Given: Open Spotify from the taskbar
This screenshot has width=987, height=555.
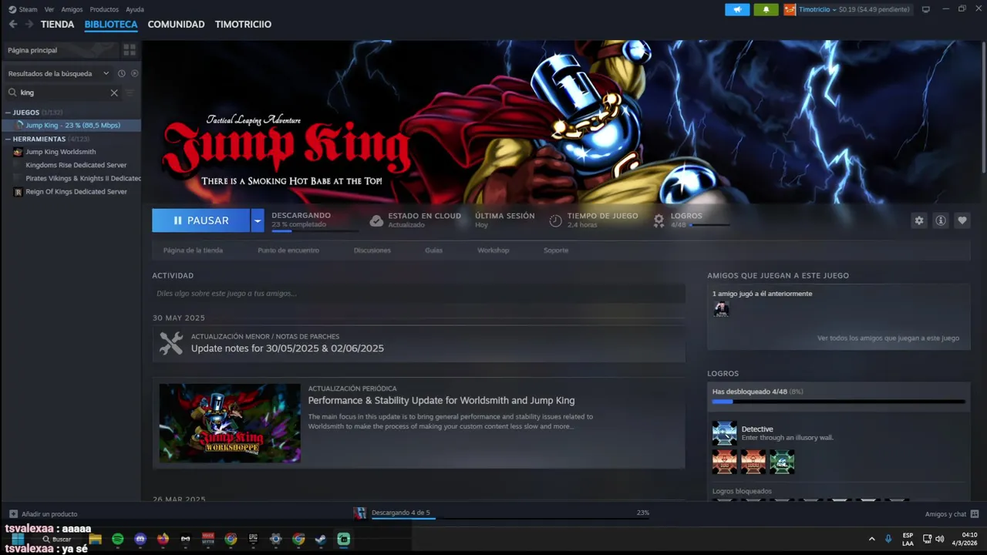Looking at the screenshot, I should click(118, 540).
